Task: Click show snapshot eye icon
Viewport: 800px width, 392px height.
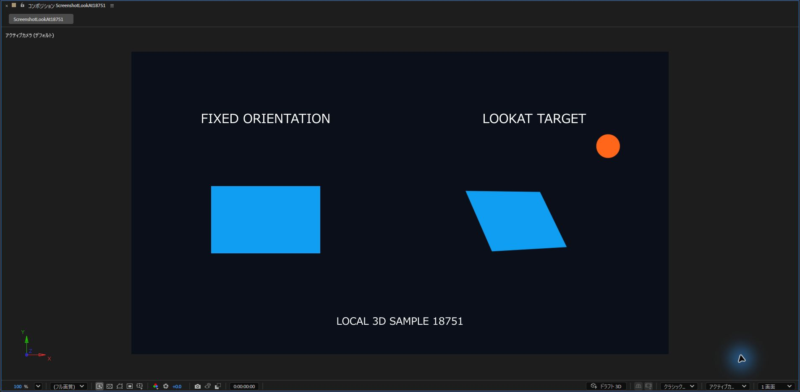Action: [208, 386]
